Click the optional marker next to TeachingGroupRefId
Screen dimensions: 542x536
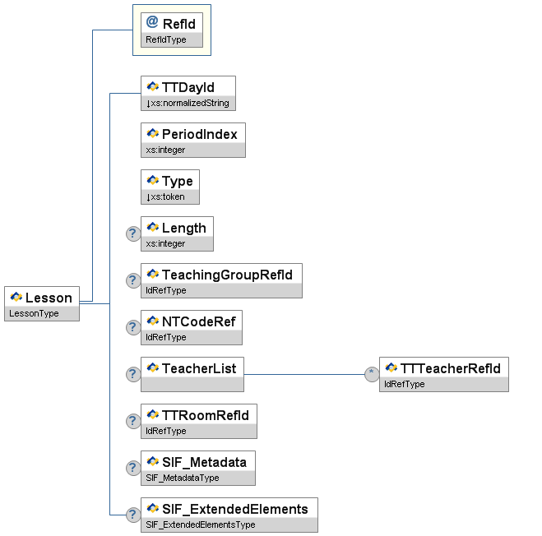coord(132,280)
